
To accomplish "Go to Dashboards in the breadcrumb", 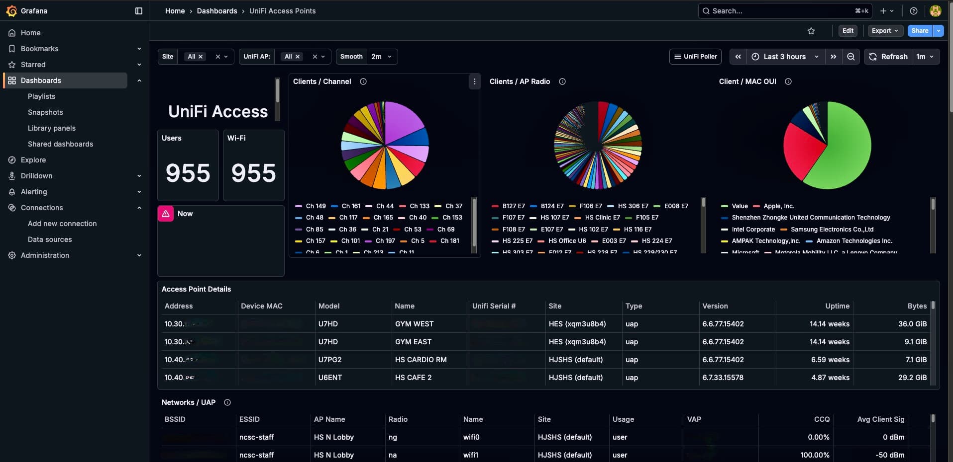I will tap(217, 10).
